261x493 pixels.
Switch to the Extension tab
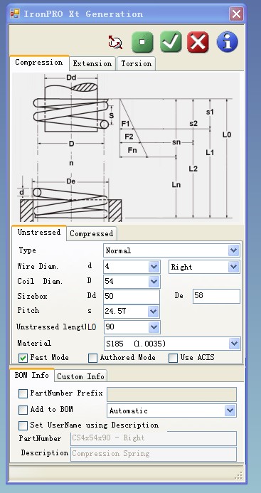pyautogui.click(x=92, y=63)
